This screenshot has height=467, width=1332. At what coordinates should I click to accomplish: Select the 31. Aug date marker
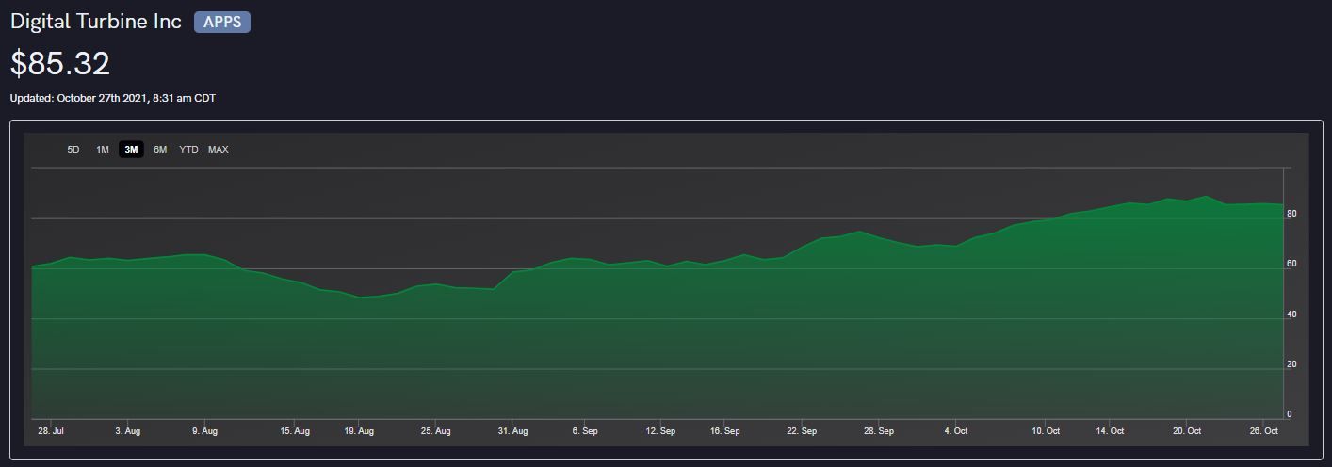(512, 431)
